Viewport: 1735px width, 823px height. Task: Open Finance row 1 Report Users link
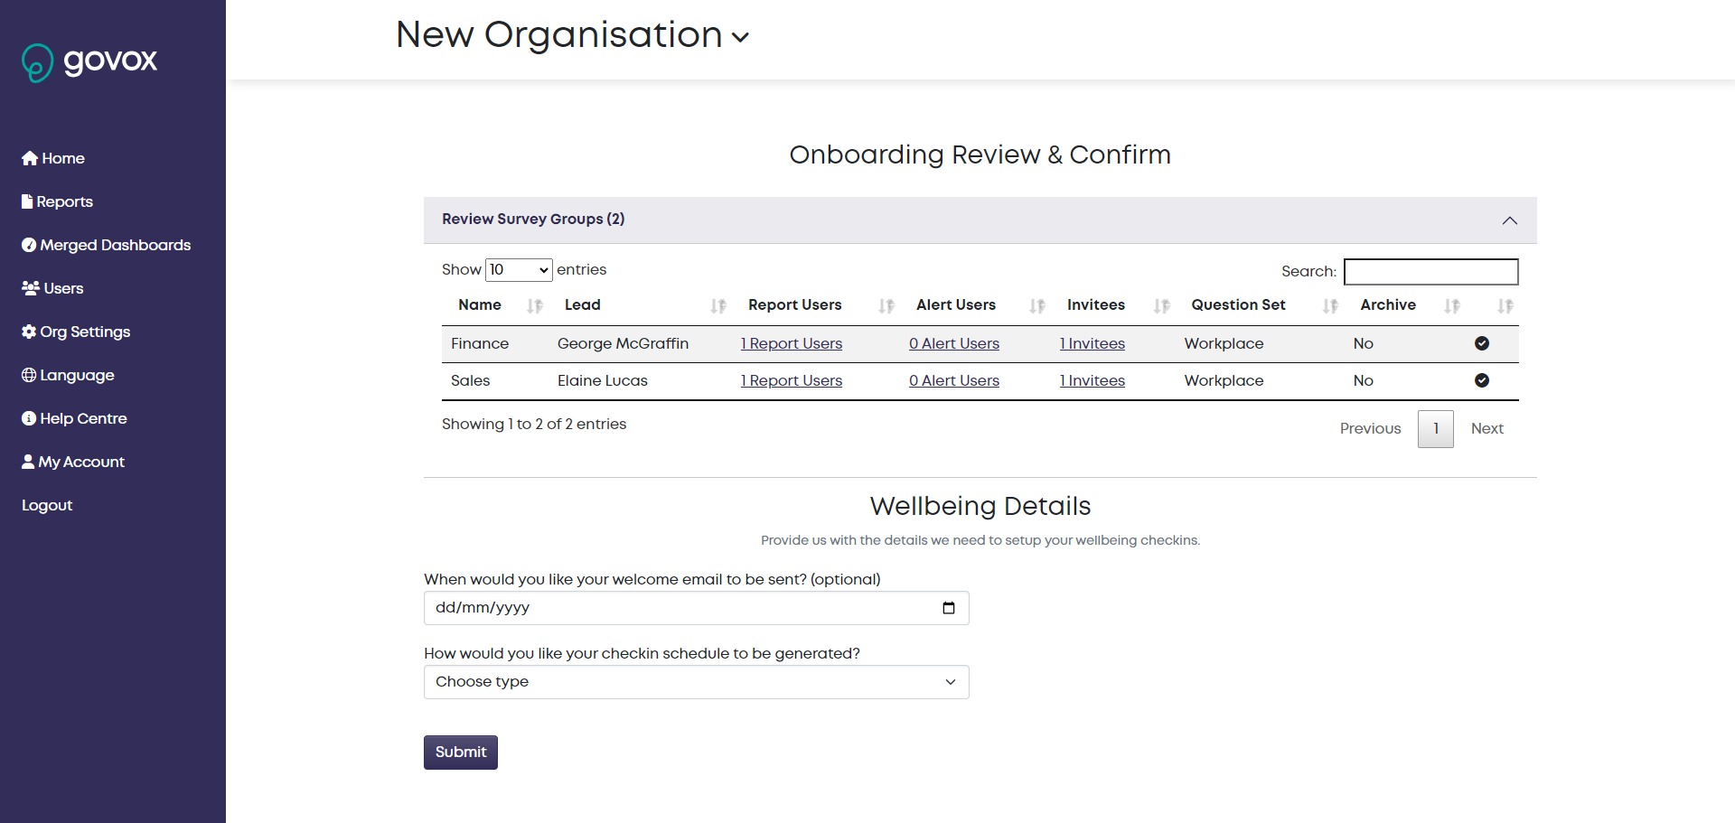coord(792,343)
